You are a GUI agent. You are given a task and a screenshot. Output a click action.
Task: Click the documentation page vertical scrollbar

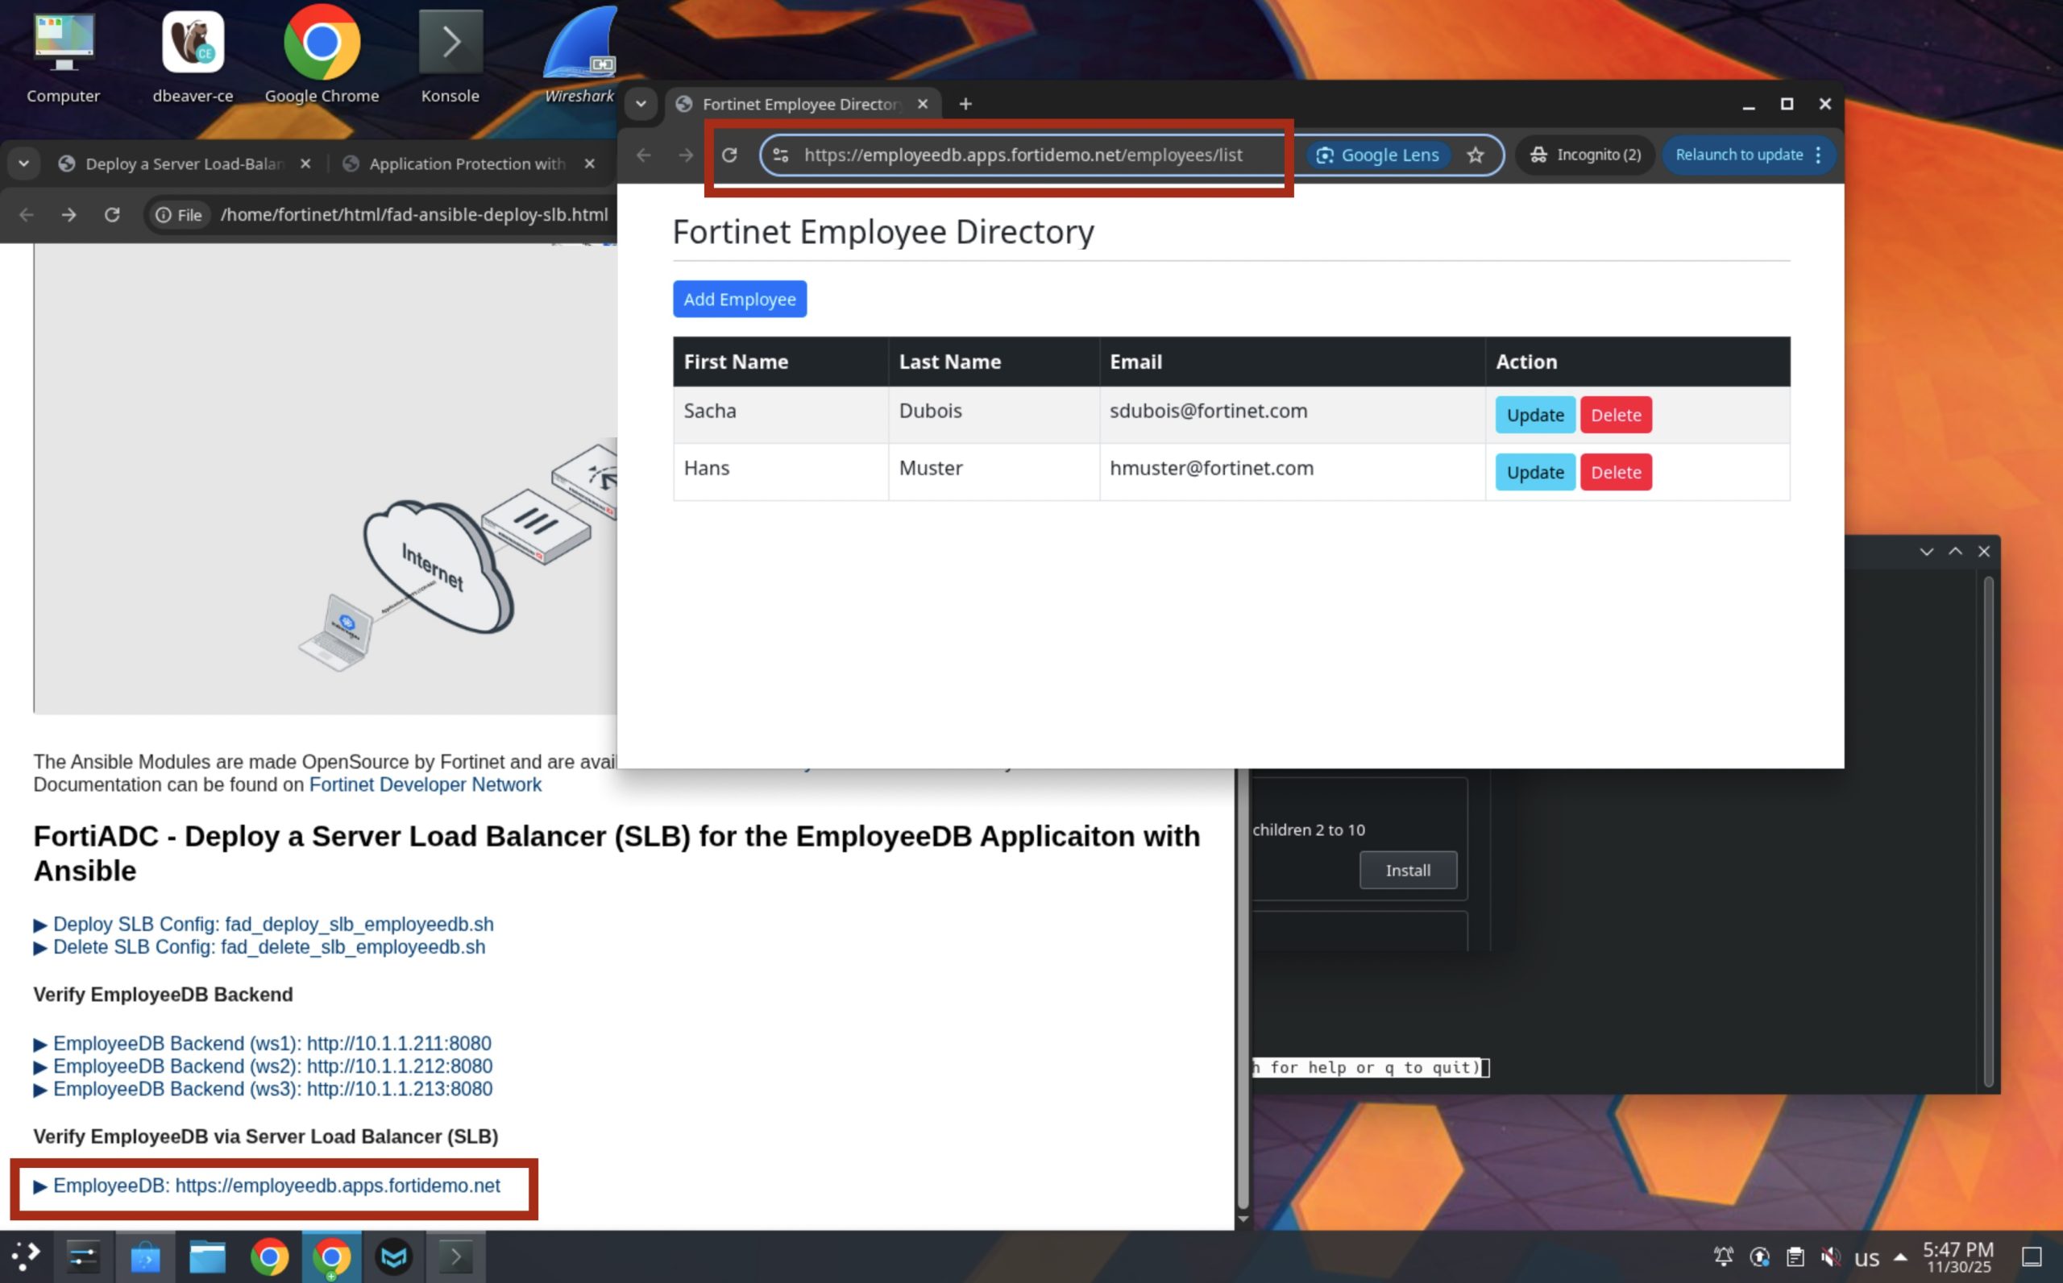point(1243,976)
